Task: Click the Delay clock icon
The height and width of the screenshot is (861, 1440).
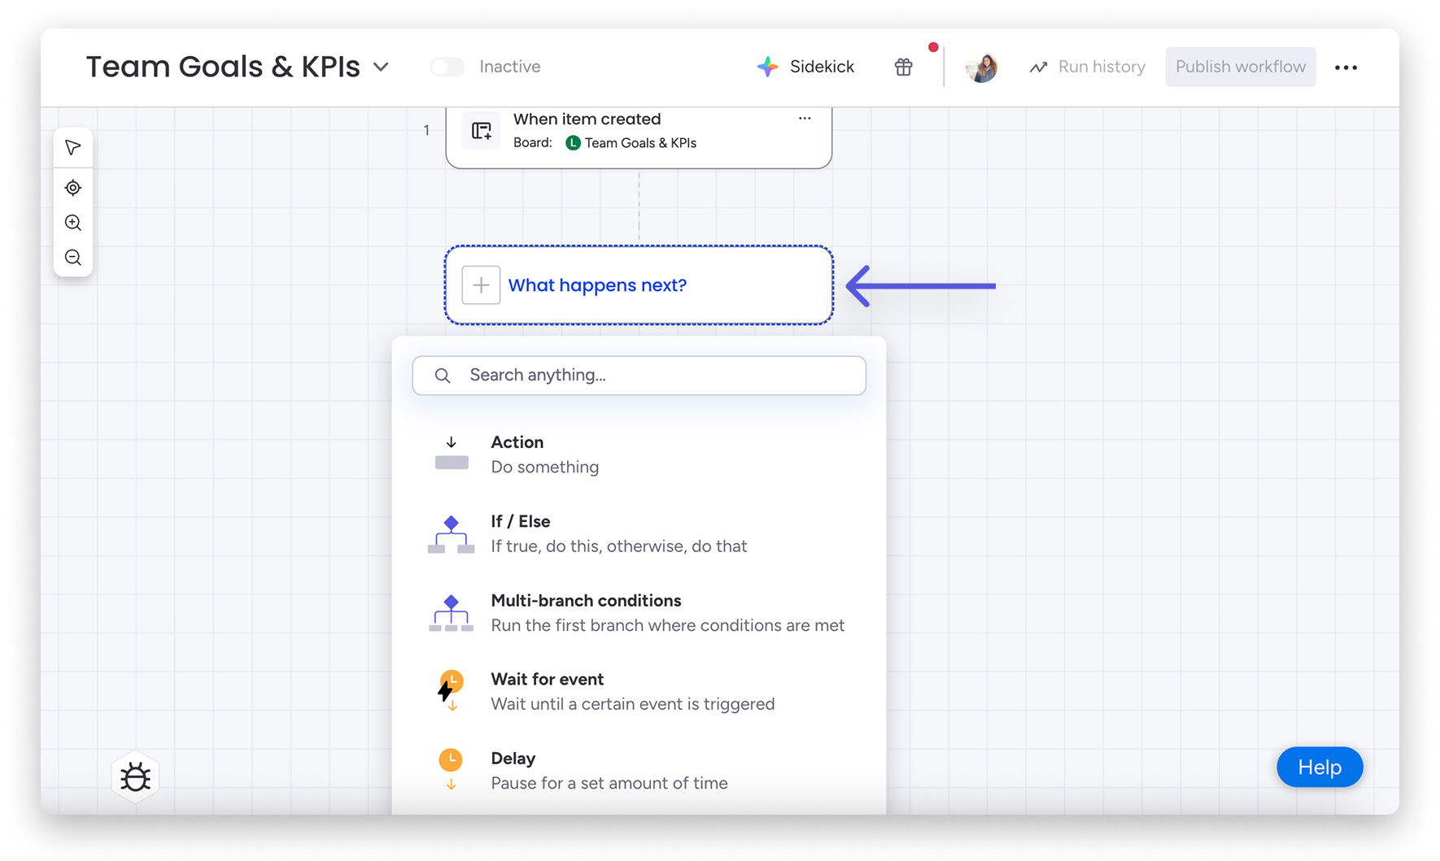Action: [x=451, y=769]
